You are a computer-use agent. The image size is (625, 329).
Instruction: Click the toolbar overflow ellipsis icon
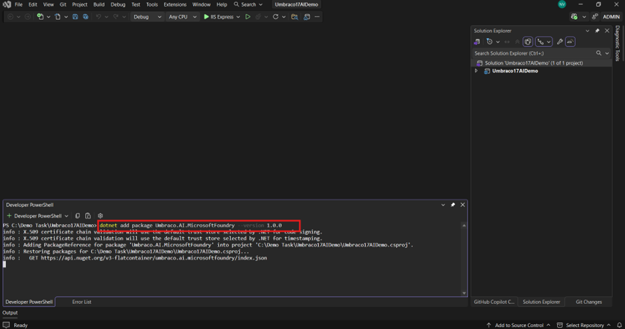[x=317, y=17]
